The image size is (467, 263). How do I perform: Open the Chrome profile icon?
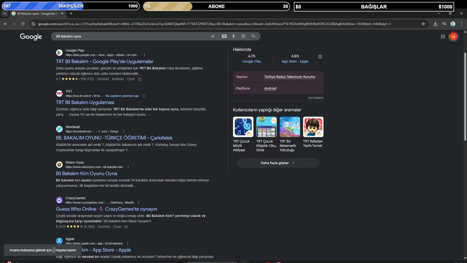tap(453, 24)
